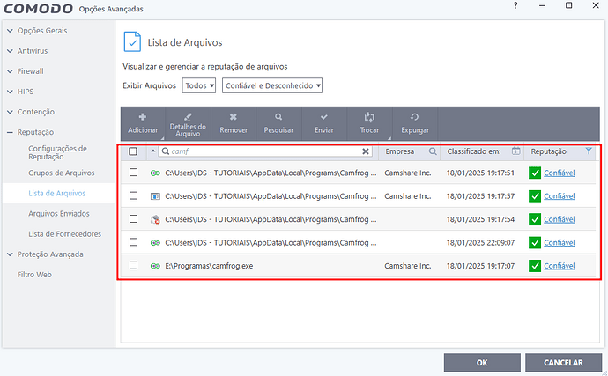Image resolution: width=608 pixels, height=376 pixels.
Task: Click Confiável link for camfrog.exe row
Action: click(x=560, y=266)
